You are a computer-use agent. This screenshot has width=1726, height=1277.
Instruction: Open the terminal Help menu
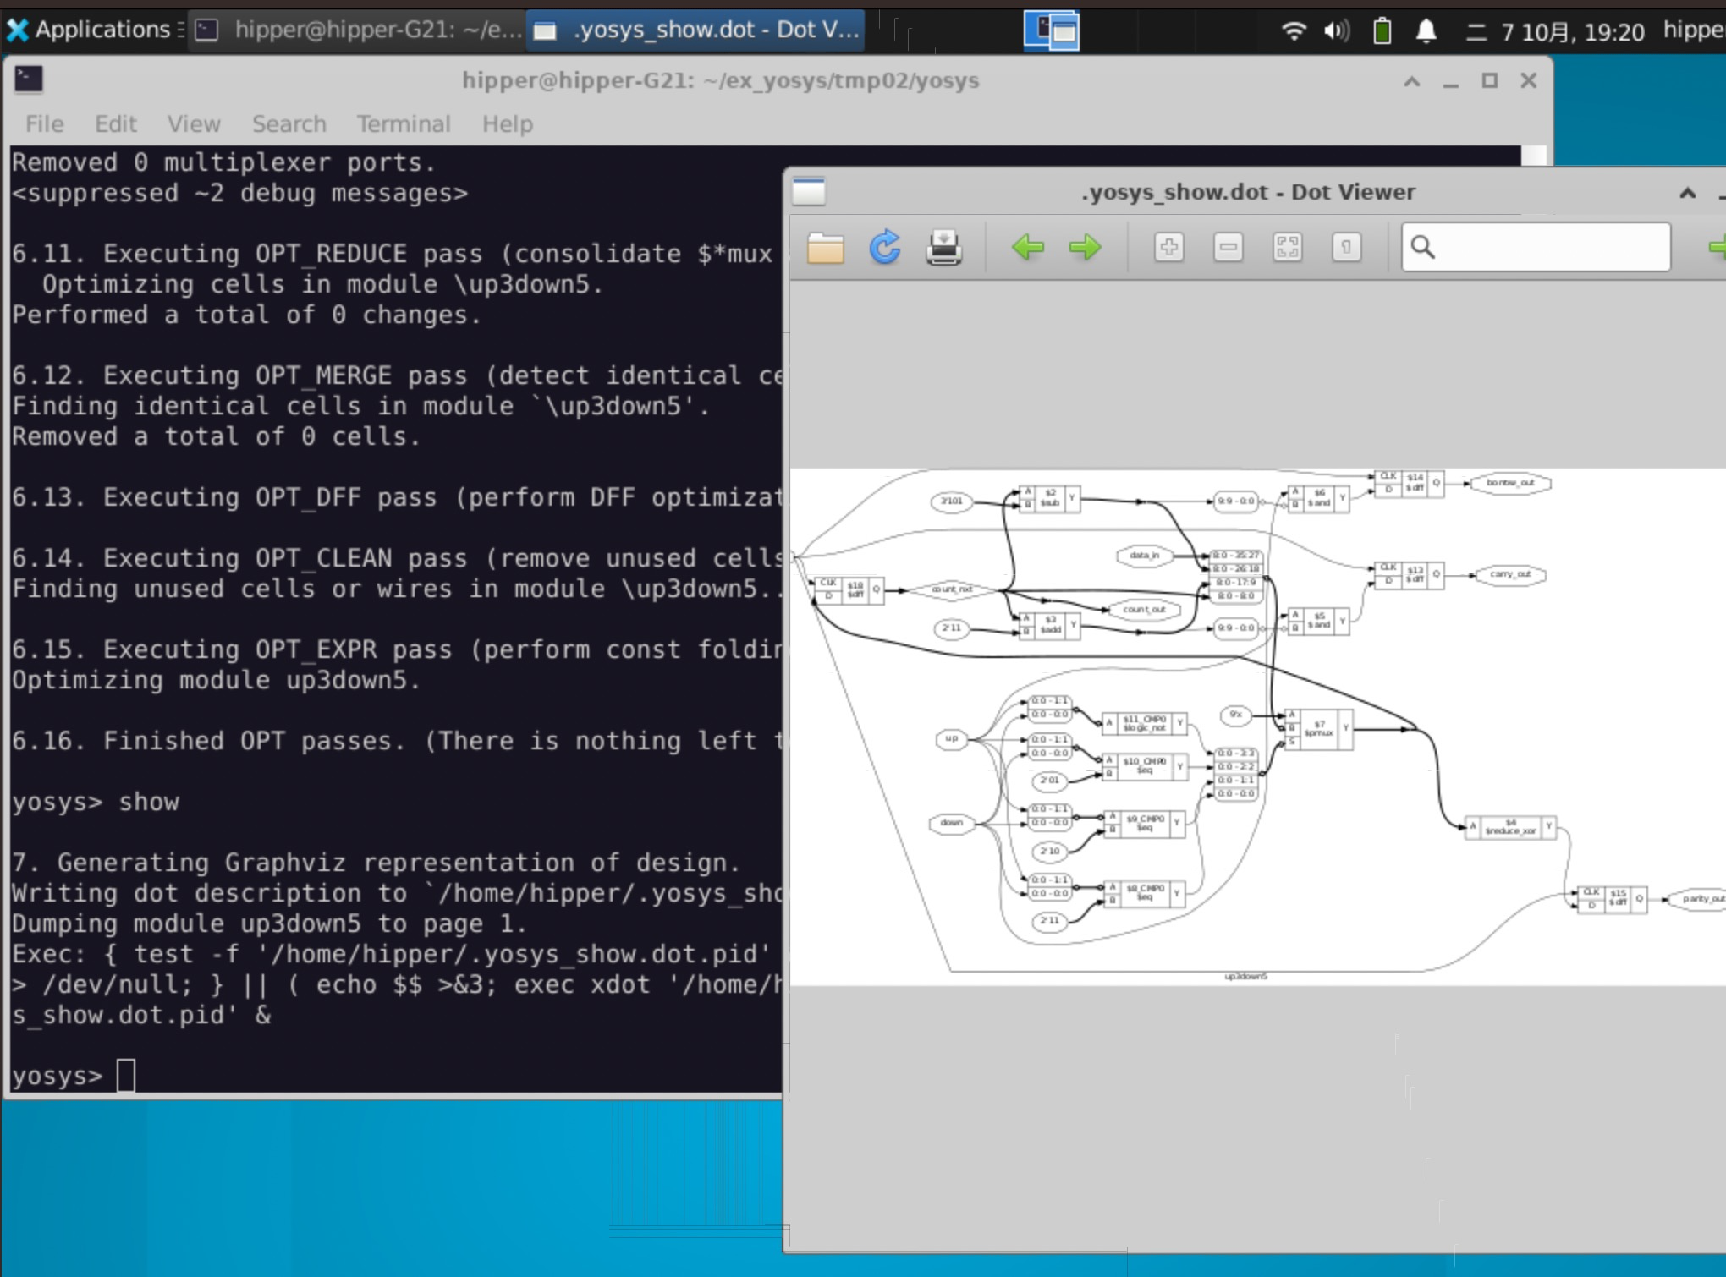tap(507, 124)
